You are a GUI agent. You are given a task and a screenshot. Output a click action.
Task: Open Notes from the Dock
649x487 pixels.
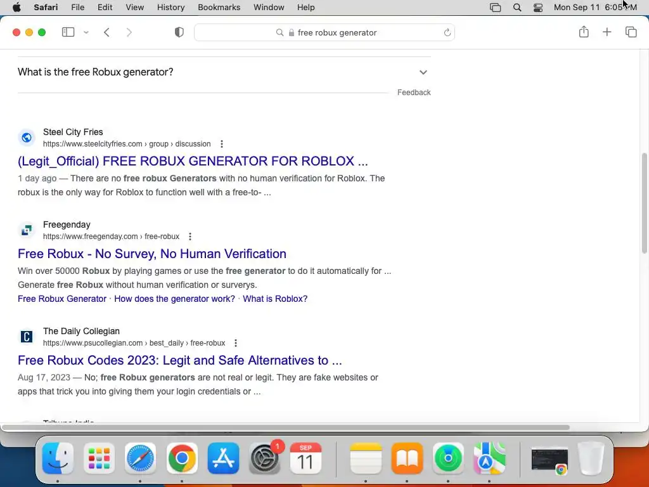point(366,458)
